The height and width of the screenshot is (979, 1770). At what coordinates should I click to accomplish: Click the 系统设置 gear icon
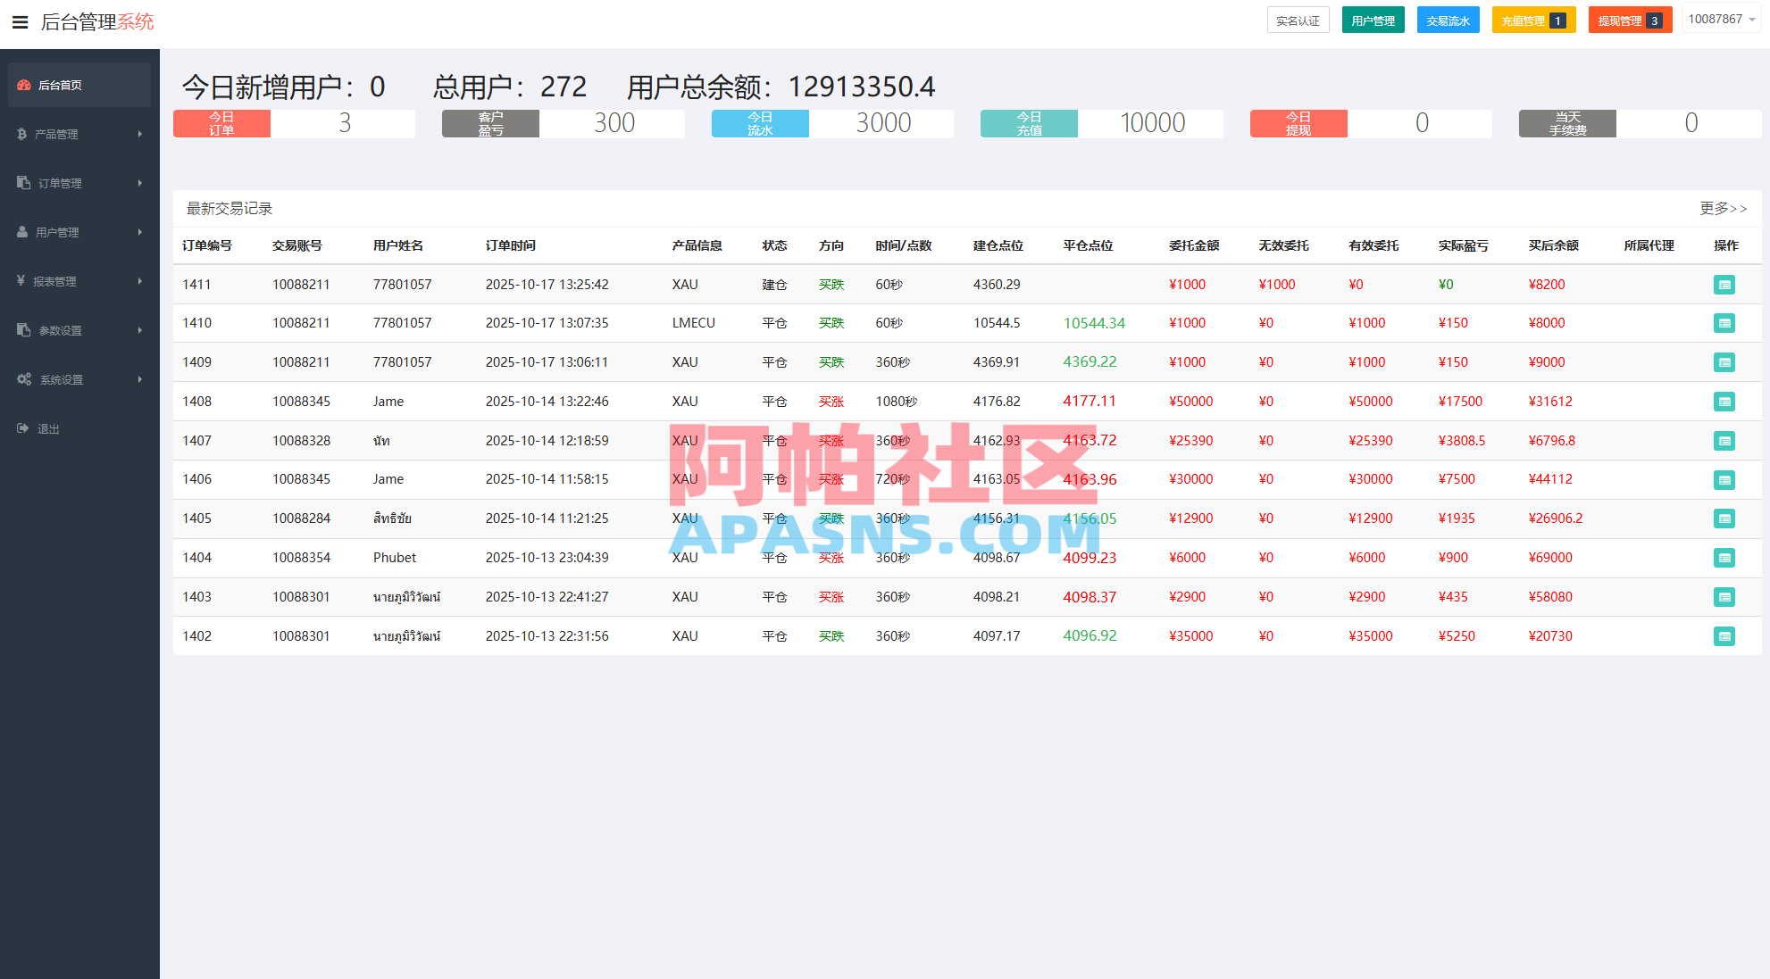(x=24, y=378)
